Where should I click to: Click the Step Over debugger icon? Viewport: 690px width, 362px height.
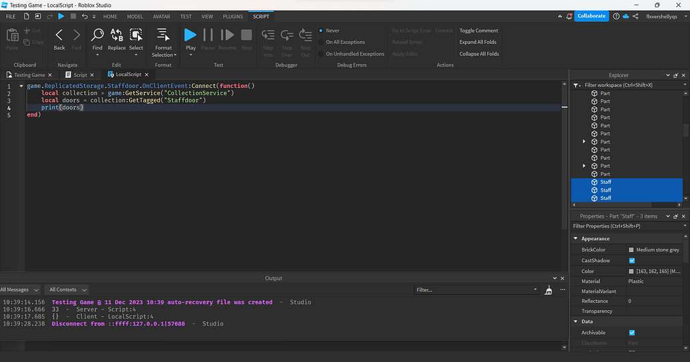tap(287, 35)
